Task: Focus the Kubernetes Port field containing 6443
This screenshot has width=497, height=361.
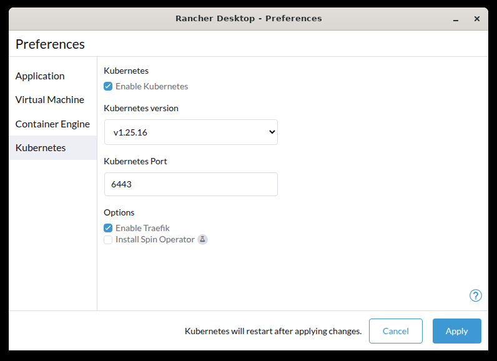Action: click(x=190, y=185)
